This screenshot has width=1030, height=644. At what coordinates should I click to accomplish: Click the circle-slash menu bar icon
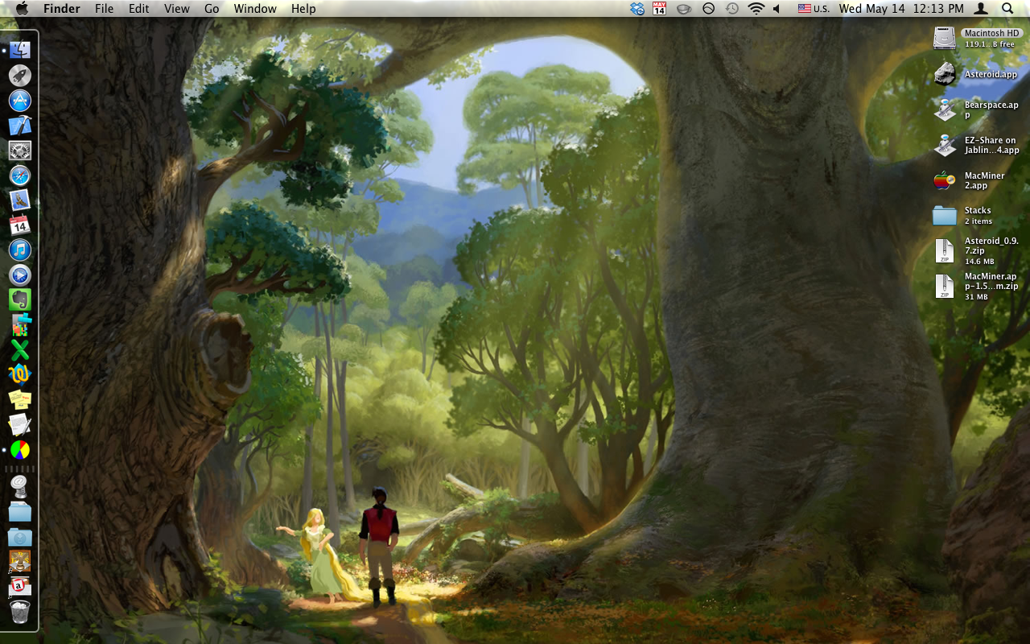coord(708,8)
